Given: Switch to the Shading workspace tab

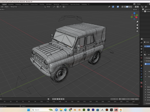Looking at the screenshot, I should point(42,4).
